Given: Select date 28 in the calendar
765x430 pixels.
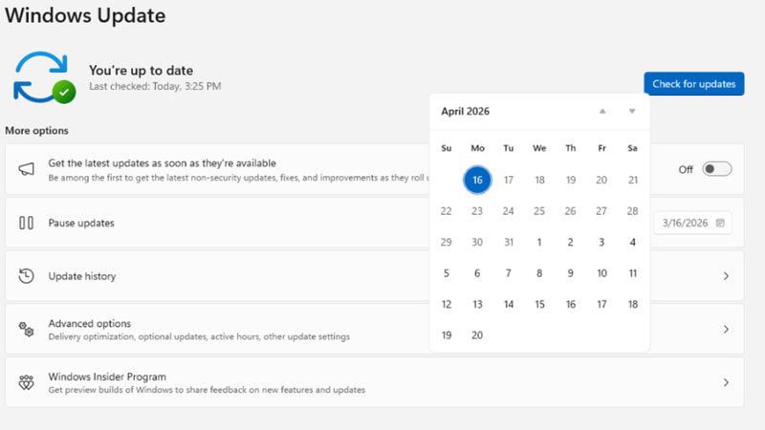Looking at the screenshot, I should [x=633, y=211].
